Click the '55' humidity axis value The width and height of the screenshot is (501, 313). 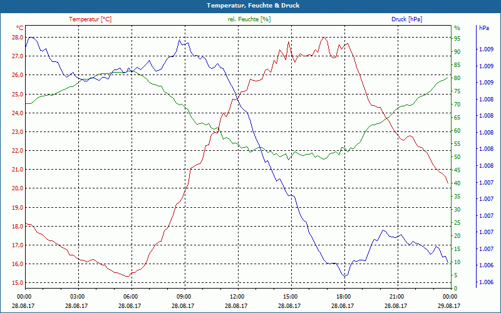tap(457, 144)
